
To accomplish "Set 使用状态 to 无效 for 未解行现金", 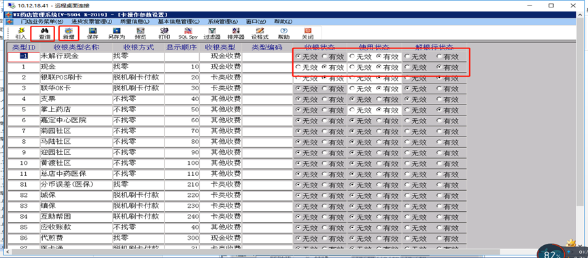I will click(352, 57).
